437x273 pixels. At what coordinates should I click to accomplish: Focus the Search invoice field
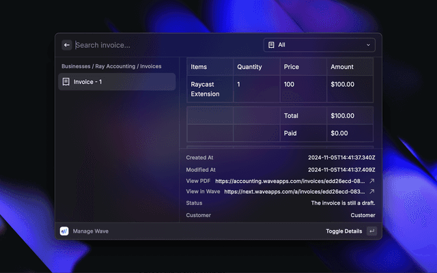(164, 45)
